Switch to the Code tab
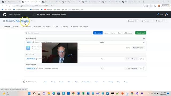The image size is (171, 96). (7, 27)
